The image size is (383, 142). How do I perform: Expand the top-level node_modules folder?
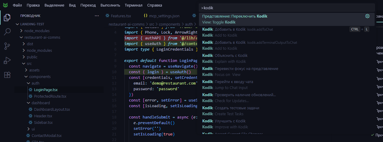tap(22, 31)
